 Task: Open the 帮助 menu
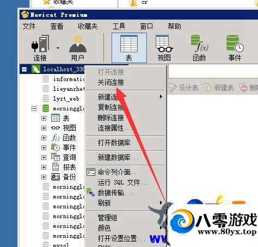click(174, 26)
